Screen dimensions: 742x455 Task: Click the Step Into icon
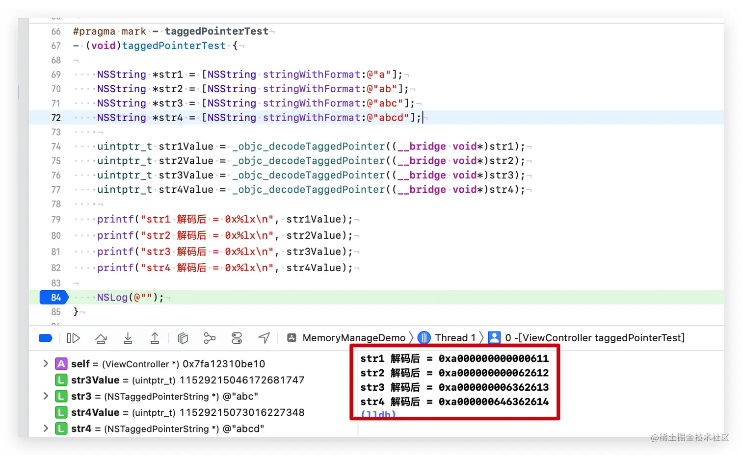pyautogui.click(x=128, y=338)
